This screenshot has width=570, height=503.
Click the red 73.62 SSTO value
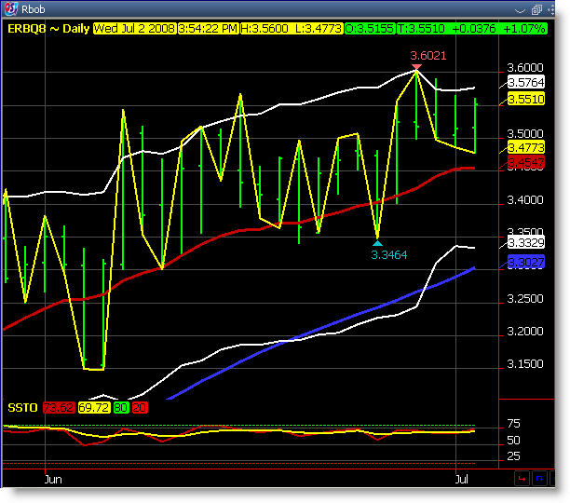point(59,408)
